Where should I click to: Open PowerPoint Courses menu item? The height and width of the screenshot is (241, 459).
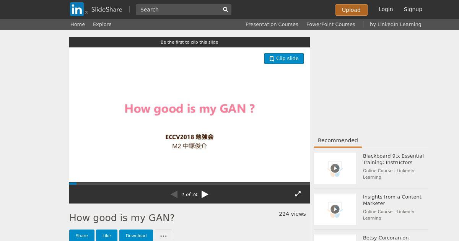point(330,24)
